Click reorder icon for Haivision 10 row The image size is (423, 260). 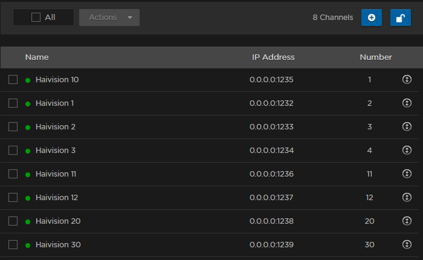click(x=407, y=80)
